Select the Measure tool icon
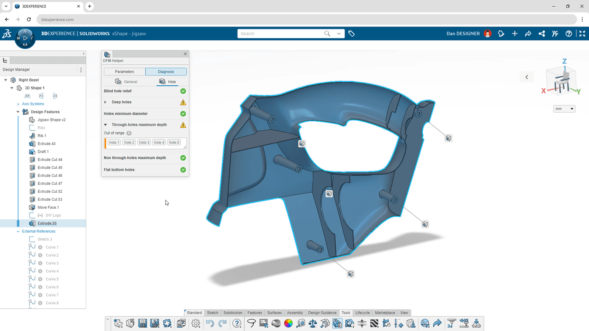 300,323
